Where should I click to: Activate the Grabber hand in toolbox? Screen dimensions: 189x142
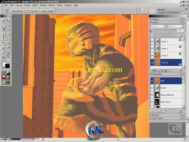(8, 57)
